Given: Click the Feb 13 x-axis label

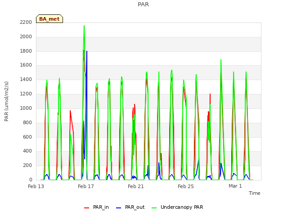Looking at the screenshot, I should (x=36, y=186).
